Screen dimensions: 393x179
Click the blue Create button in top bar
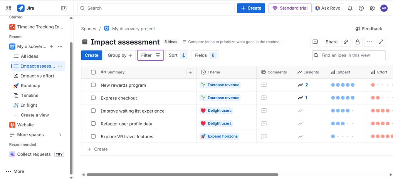pyautogui.click(x=251, y=8)
